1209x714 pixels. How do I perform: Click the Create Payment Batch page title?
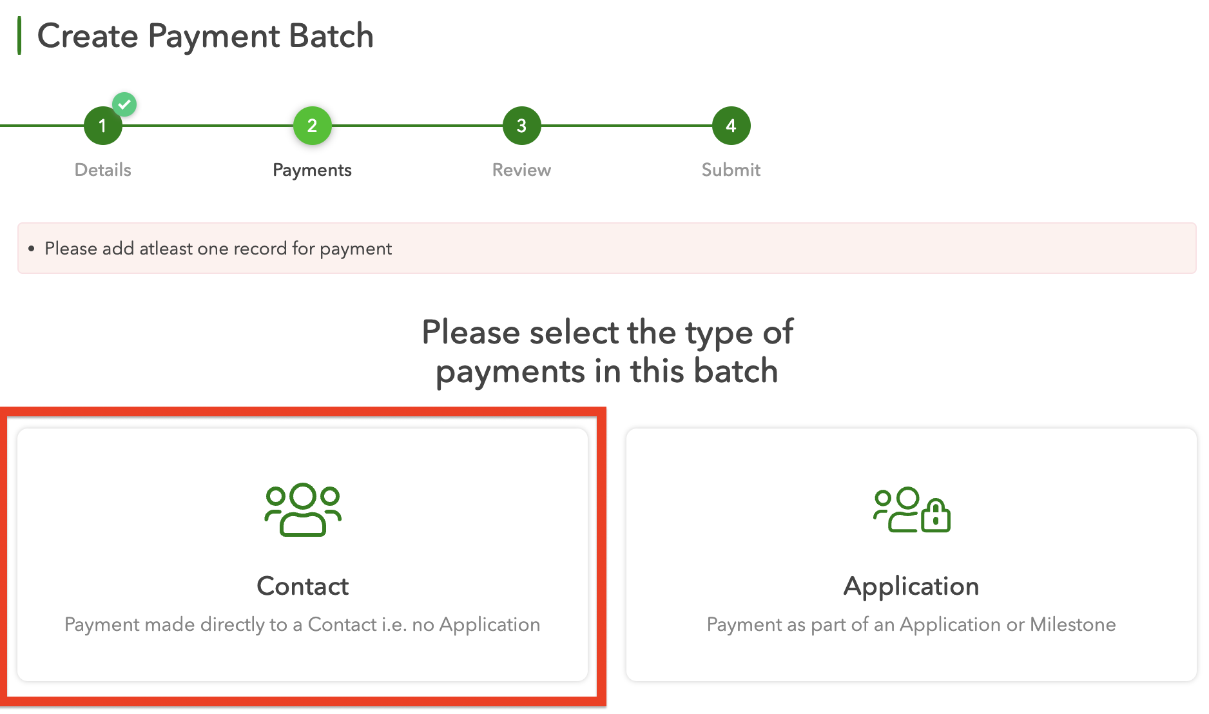pos(206,36)
